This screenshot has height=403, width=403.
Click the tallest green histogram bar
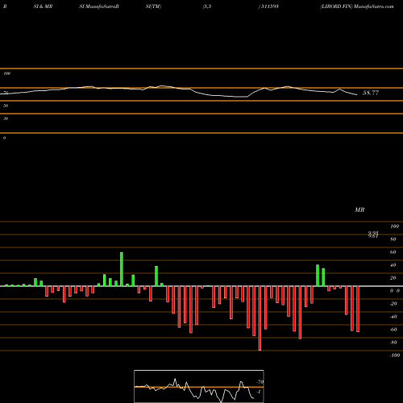point(122,269)
